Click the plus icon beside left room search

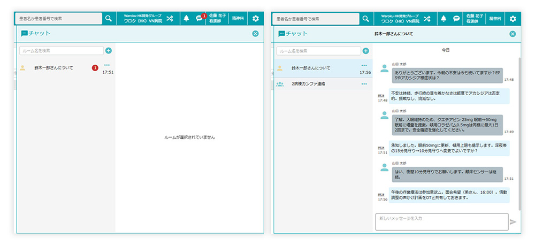[109, 51]
